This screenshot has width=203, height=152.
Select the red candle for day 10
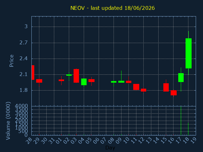tap(128, 82)
